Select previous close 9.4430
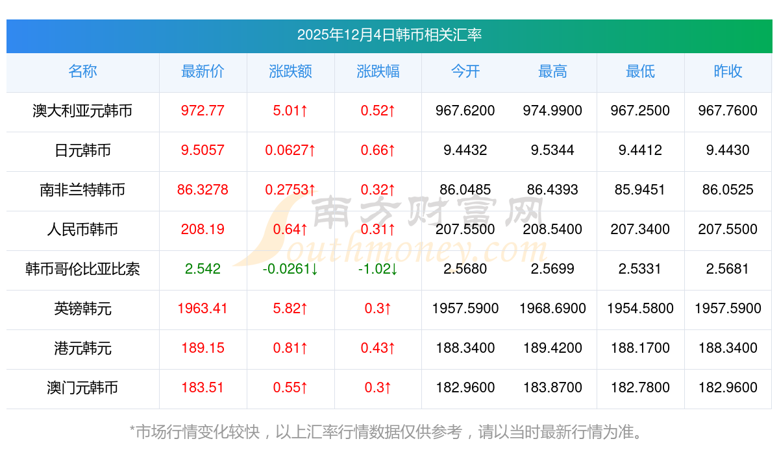 point(728,150)
